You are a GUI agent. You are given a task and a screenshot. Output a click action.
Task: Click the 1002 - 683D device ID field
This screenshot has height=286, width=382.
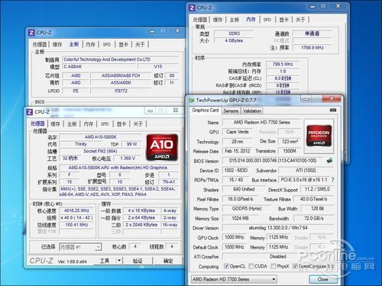tap(236, 170)
